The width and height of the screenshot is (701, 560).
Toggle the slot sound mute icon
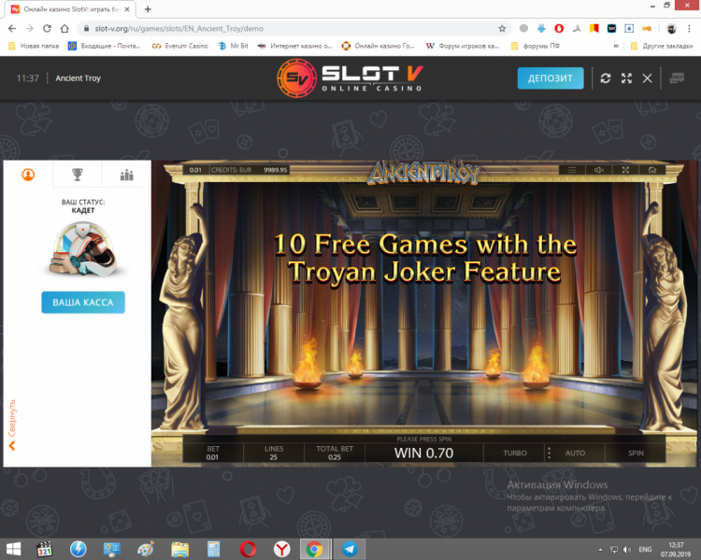coord(599,170)
